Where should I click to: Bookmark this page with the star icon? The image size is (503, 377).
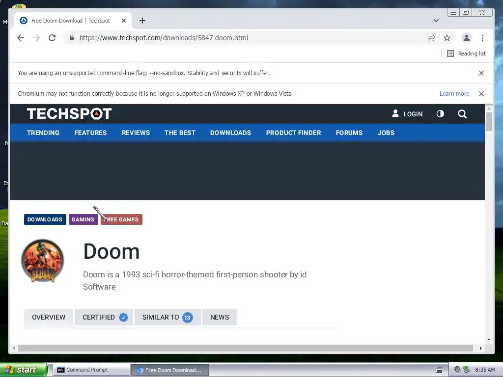447,38
